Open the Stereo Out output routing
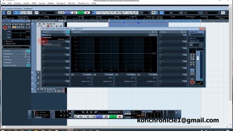 coord(16,44)
